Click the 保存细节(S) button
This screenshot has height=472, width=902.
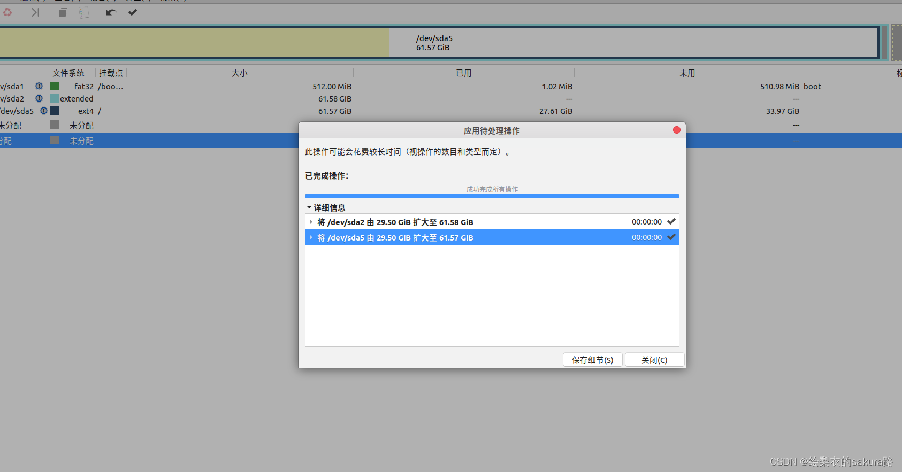[x=593, y=360]
